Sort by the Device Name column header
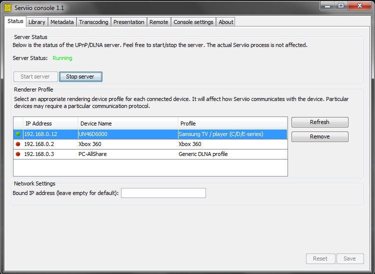375x274 pixels. point(127,123)
